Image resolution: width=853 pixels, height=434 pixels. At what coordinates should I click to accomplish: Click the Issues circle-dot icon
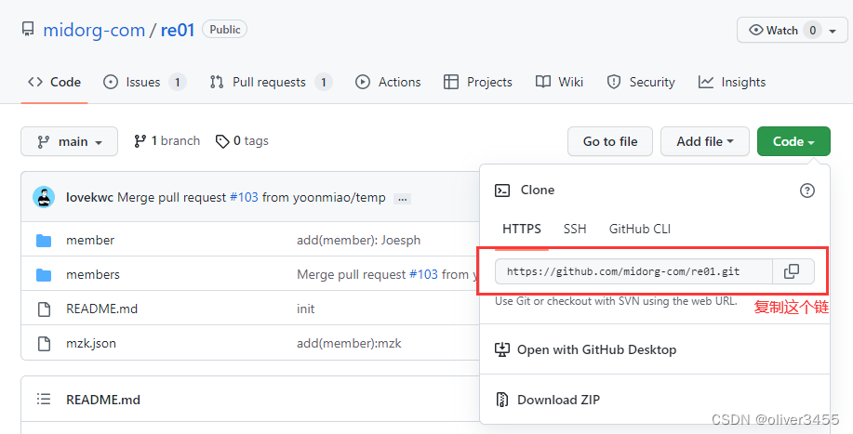[111, 82]
